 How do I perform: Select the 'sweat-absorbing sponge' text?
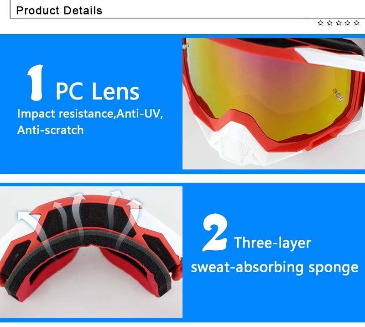click(275, 267)
